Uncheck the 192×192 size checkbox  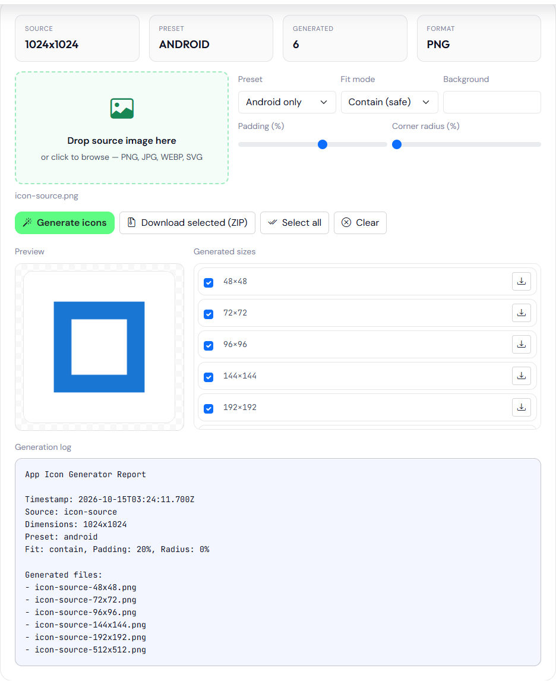[208, 409]
